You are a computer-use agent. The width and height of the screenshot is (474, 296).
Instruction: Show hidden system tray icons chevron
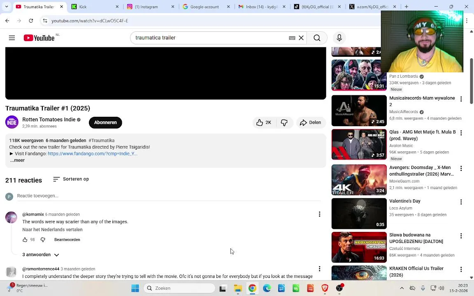click(402, 288)
